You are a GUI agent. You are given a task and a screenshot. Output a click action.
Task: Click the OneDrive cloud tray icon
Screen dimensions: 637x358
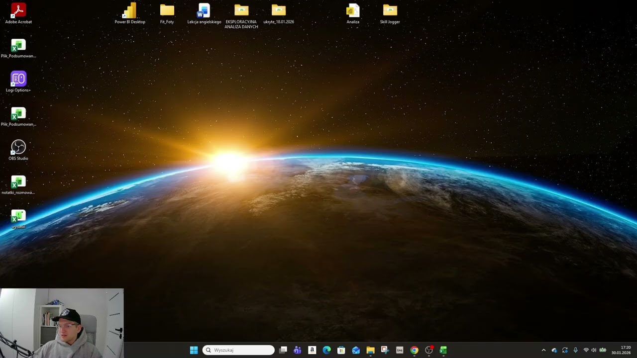(x=554, y=350)
